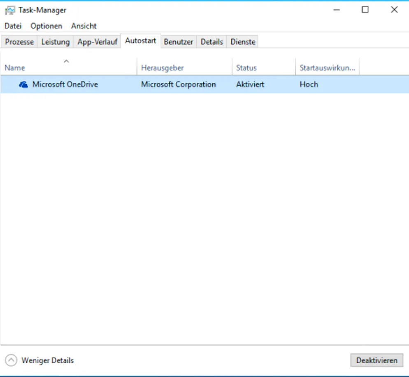Click the Microsoft OneDrive cloud icon
This screenshot has width=409, height=377.
23,84
